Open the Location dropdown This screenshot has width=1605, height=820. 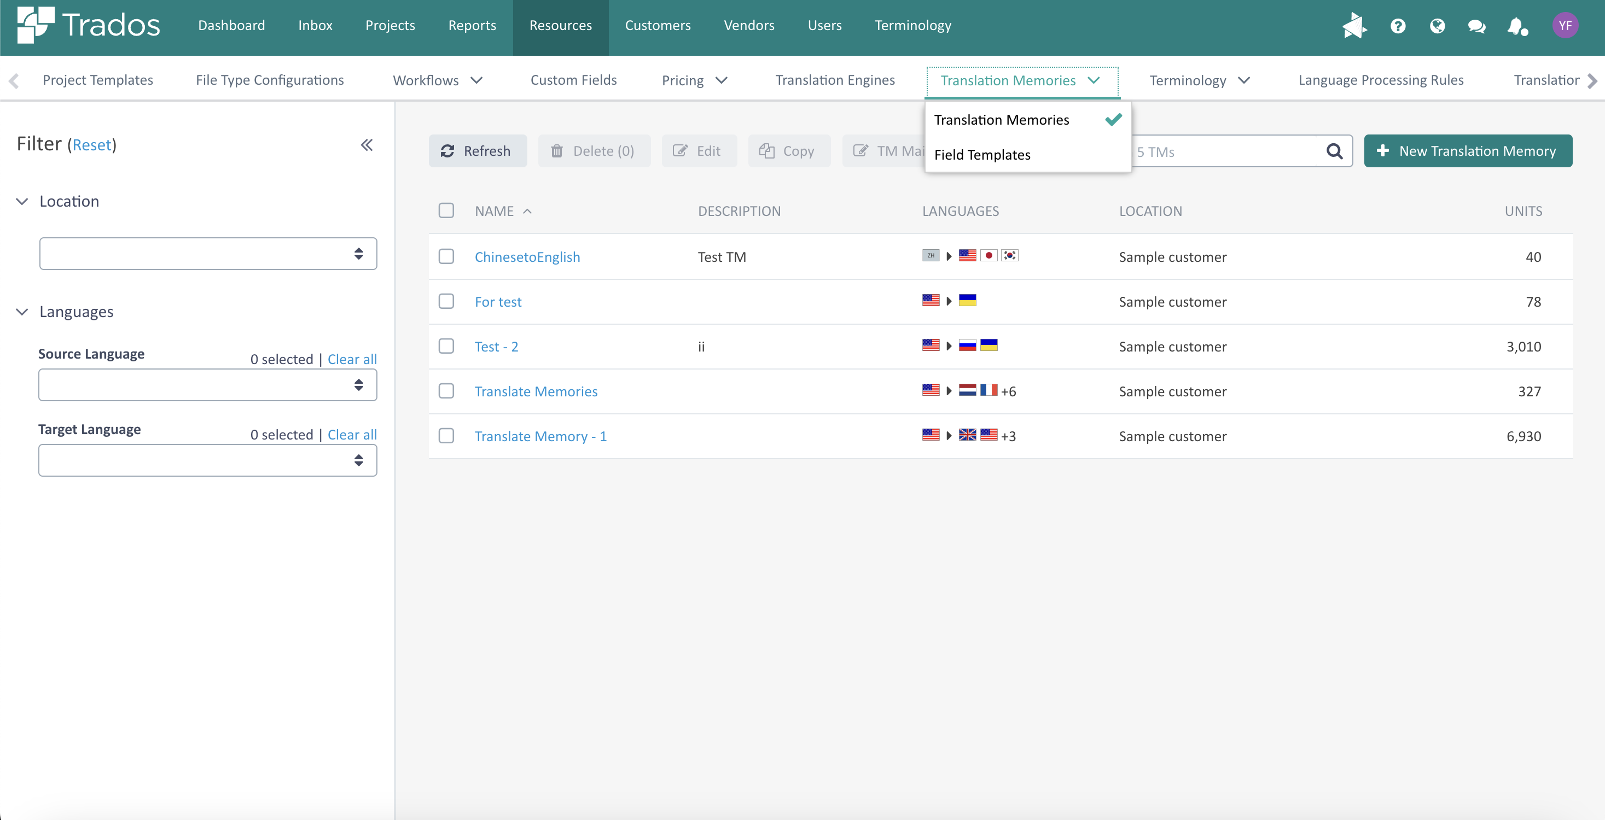click(207, 254)
